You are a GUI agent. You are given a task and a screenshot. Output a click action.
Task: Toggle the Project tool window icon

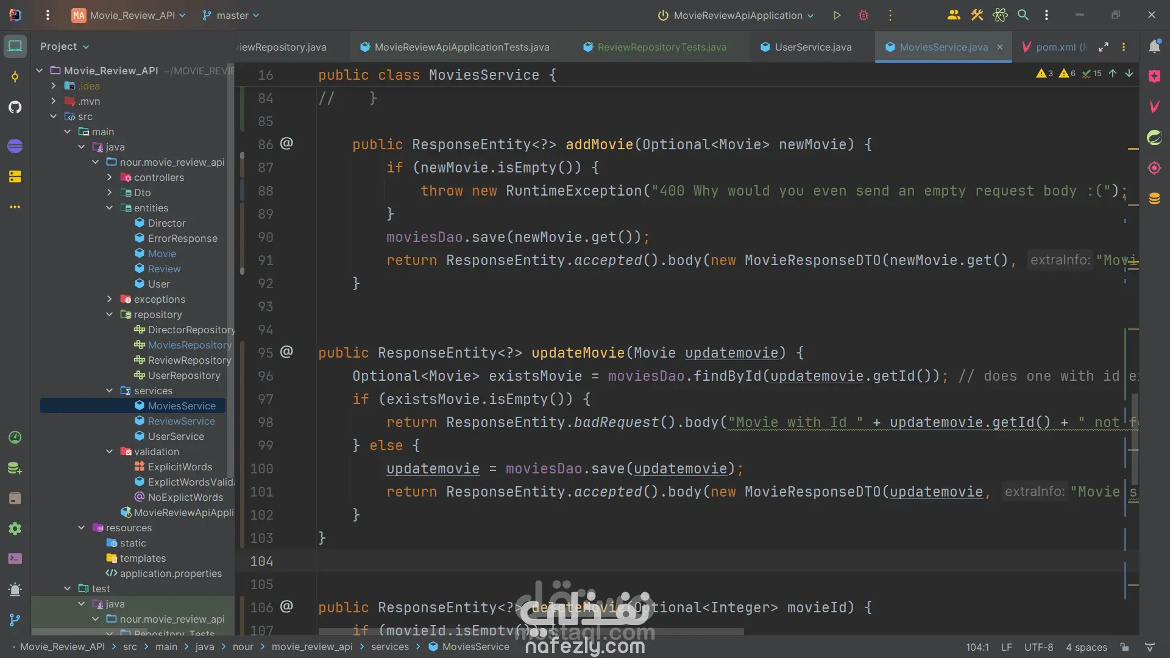(15, 46)
